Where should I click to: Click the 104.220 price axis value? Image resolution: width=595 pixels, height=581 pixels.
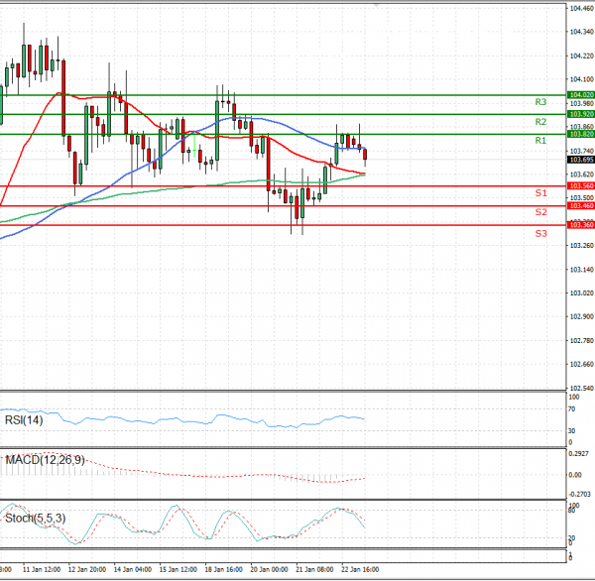tap(582, 57)
